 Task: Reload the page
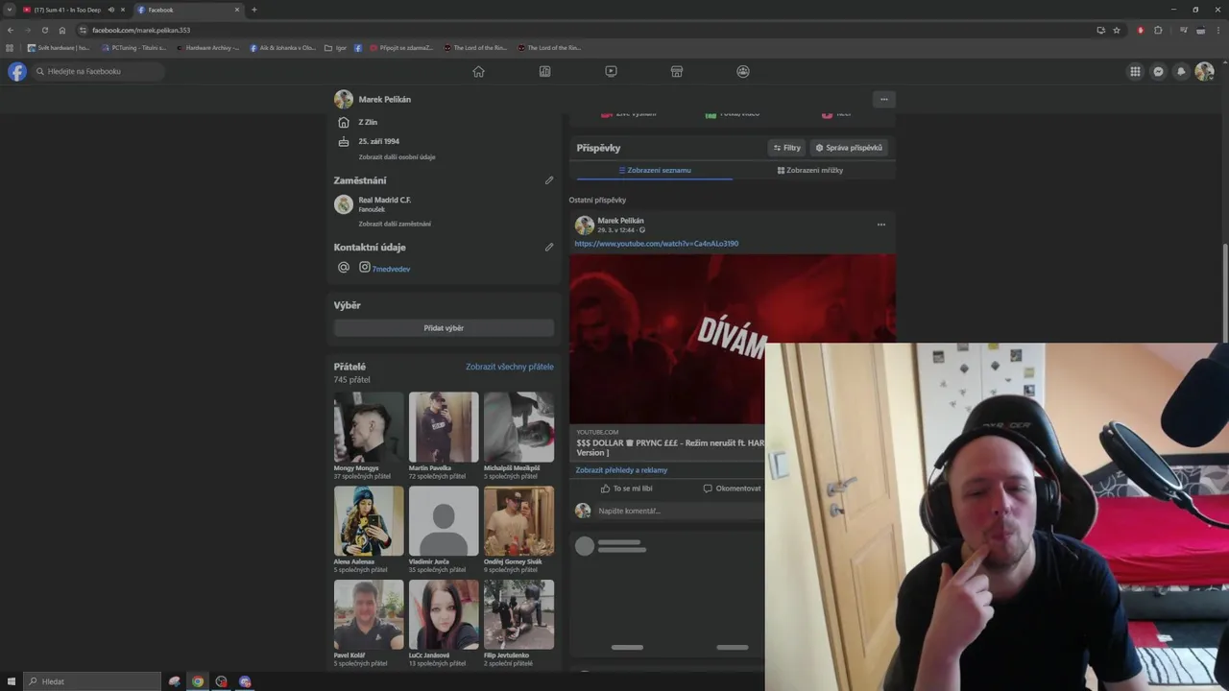coord(44,30)
